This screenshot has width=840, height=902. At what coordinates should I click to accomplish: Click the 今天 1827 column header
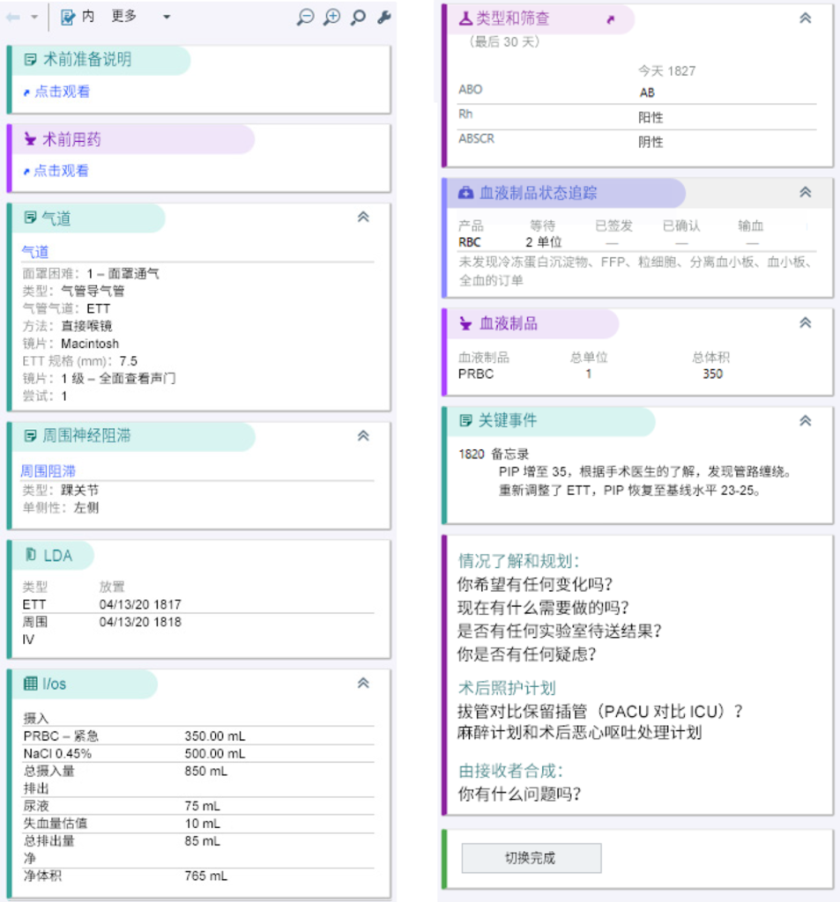tap(666, 71)
